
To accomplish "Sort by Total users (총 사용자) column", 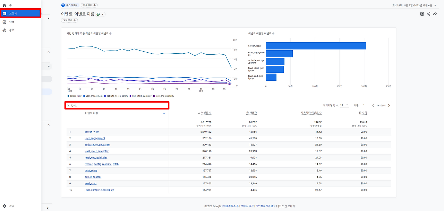I will pyautogui.click(x=251, y=113).
